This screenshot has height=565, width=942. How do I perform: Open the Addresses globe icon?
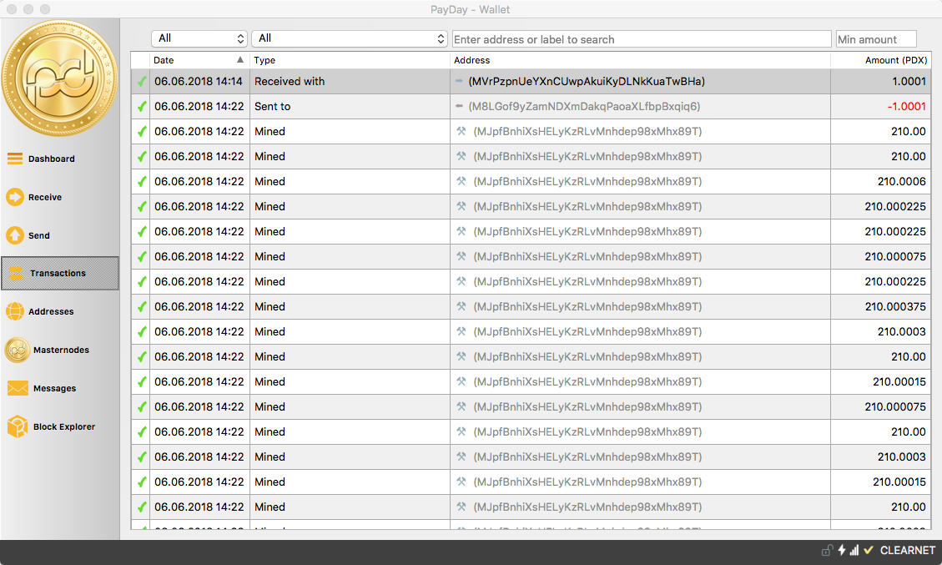(15, 311)
